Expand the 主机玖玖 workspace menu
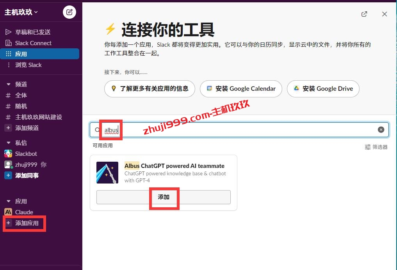This screenshot has height=270, width=397. tap(21, 12)
